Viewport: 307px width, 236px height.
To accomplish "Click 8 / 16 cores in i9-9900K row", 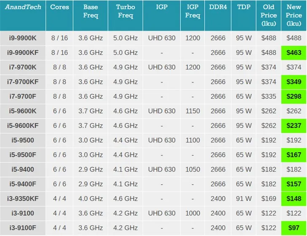I will click(x=59, y=38).
